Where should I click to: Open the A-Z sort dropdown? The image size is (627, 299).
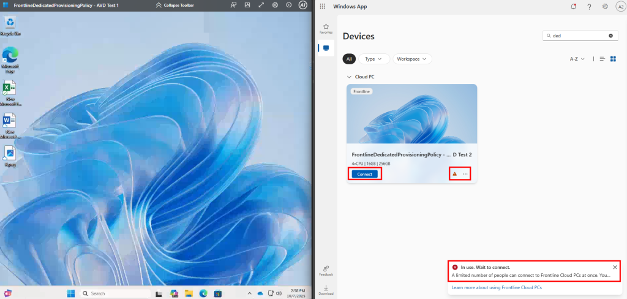tap(577, 59)
